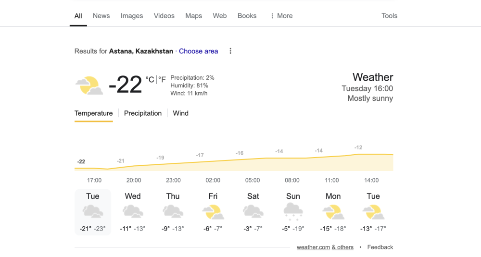Image resolution: width=481 pixels, height=257 pixels.
Task: Open the News search tab
Action: [101, 16]
